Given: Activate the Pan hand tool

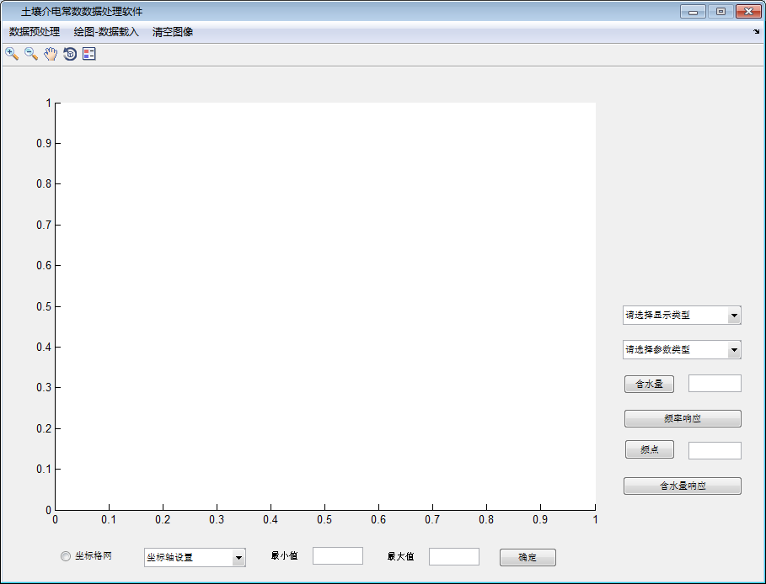Looking at the screenshot, I should (x=51, y=54).
